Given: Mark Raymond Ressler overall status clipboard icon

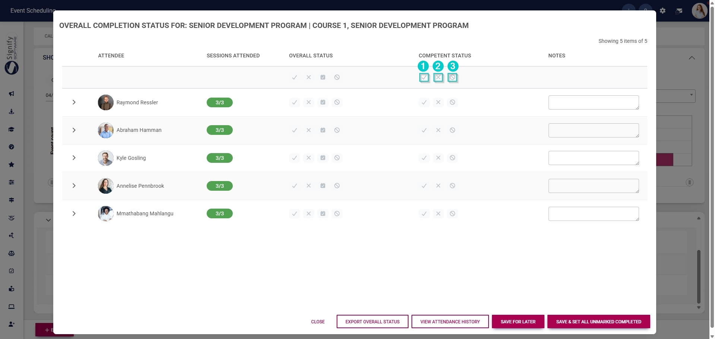Looking at the screenshot, I should 323,102.
